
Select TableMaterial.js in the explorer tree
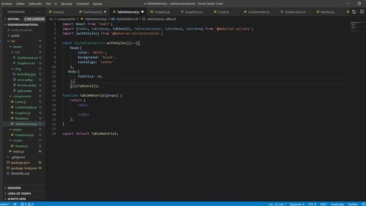coord(26,124)
